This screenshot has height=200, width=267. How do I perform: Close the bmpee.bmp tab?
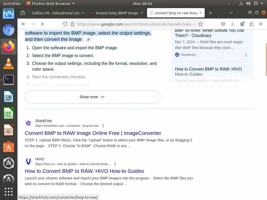(x=142, y=13)
